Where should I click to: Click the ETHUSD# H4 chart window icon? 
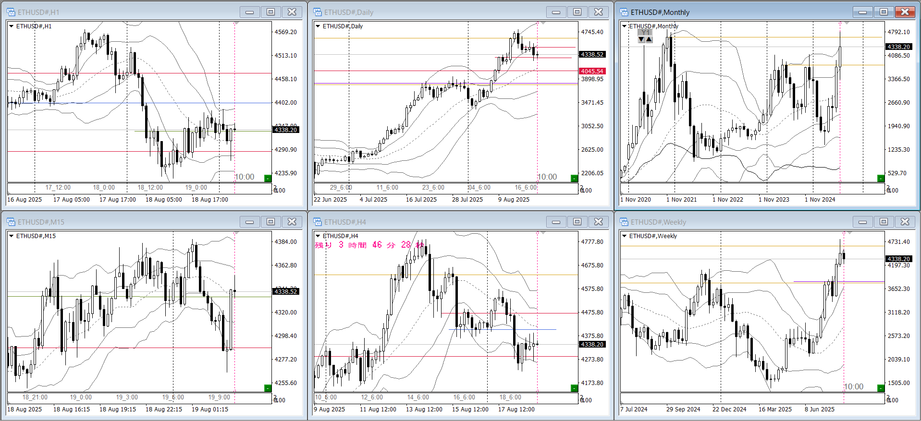(317, 222)
